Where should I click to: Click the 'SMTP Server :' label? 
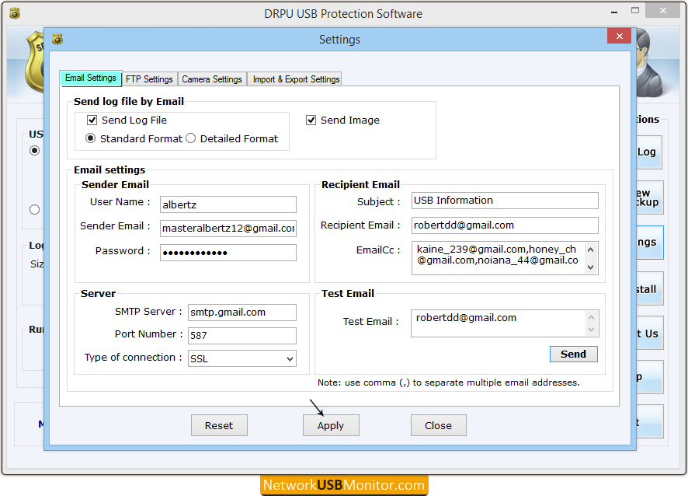[148, 312]
